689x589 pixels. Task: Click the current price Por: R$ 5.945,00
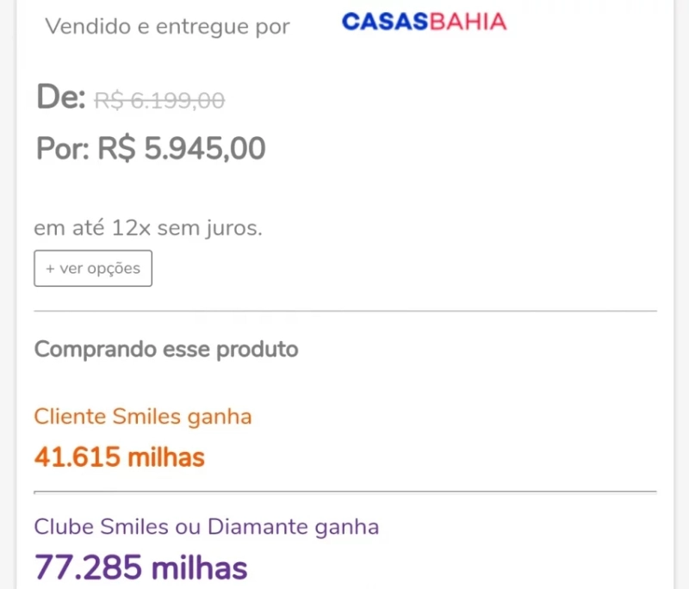(150, 148)
